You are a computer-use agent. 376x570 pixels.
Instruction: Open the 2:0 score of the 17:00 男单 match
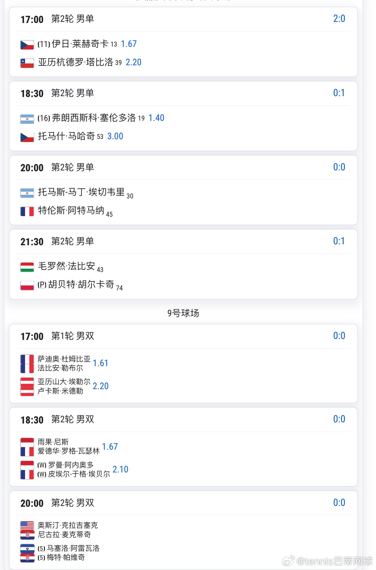(x=339, y=19)
